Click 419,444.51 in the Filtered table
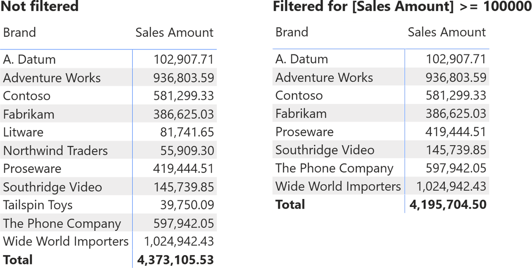The height and width of the screenshot is (268, 532). pyautogui.click(x=456, y=132)
